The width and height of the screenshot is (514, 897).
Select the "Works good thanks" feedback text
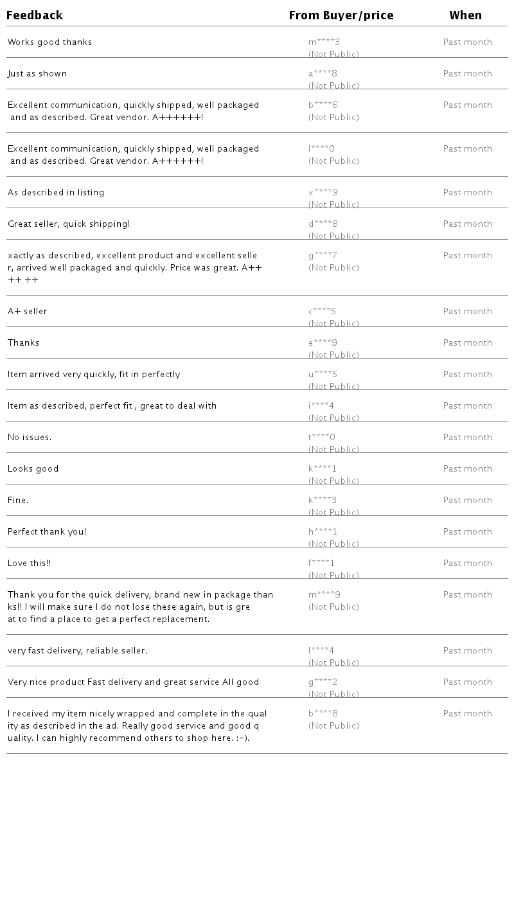point(49,42)
